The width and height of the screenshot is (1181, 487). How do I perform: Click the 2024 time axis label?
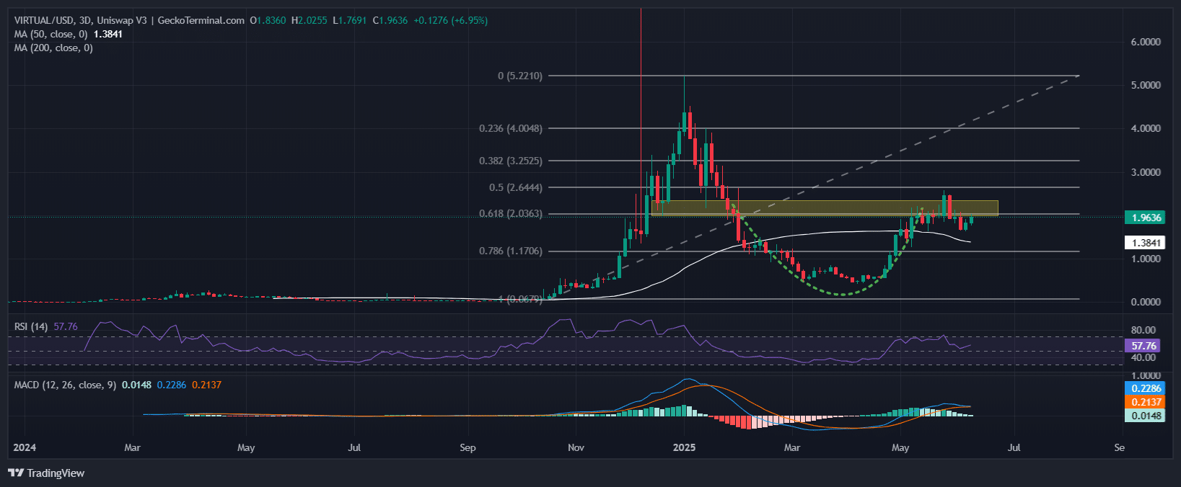[x=25, y=447]
